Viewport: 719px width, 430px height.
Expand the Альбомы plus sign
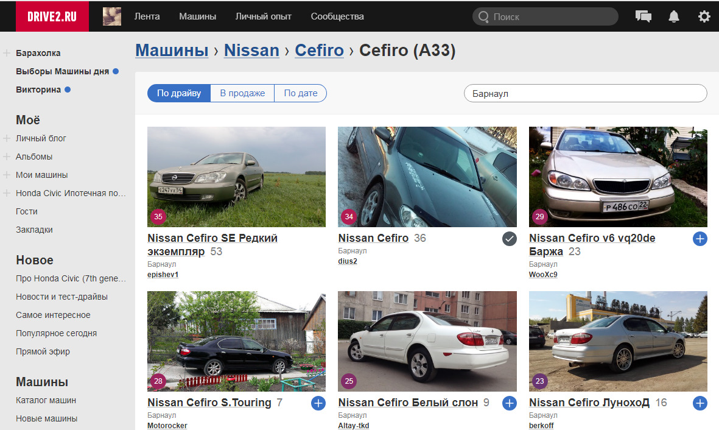click(7, 157)
